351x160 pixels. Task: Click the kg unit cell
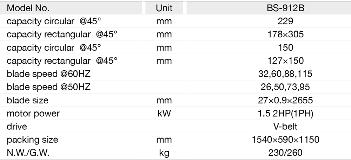(x=164, y=153)
